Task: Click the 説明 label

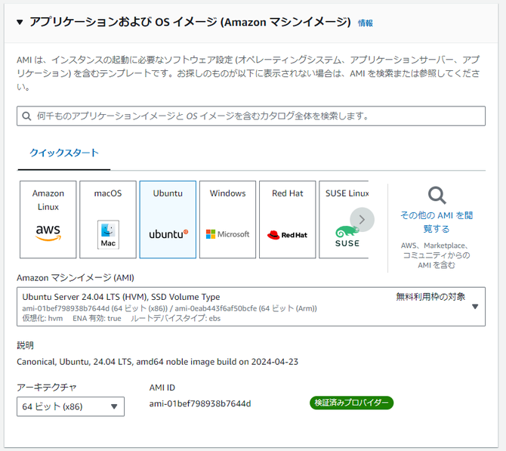Action: click(x=25, y=345)
